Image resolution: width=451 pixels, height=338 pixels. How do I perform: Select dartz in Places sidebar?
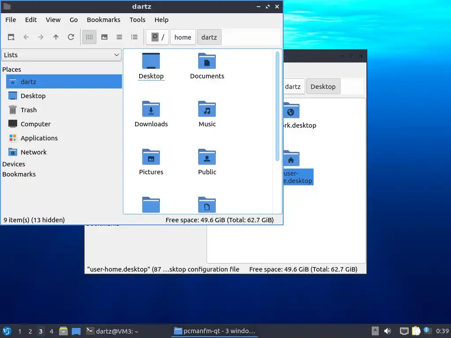[64, 81]
